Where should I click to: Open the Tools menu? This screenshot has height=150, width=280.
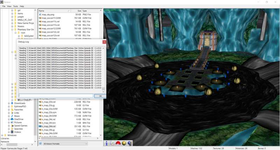pyautogui.click(x=15, y=6)
